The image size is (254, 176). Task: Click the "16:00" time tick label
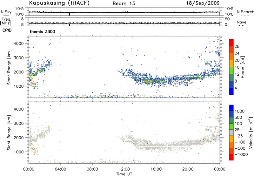(x=156, y=169)
